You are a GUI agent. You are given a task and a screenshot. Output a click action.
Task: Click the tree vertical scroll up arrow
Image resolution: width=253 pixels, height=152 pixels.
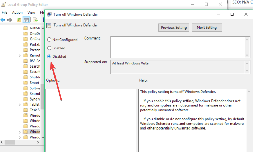(43, 28)
